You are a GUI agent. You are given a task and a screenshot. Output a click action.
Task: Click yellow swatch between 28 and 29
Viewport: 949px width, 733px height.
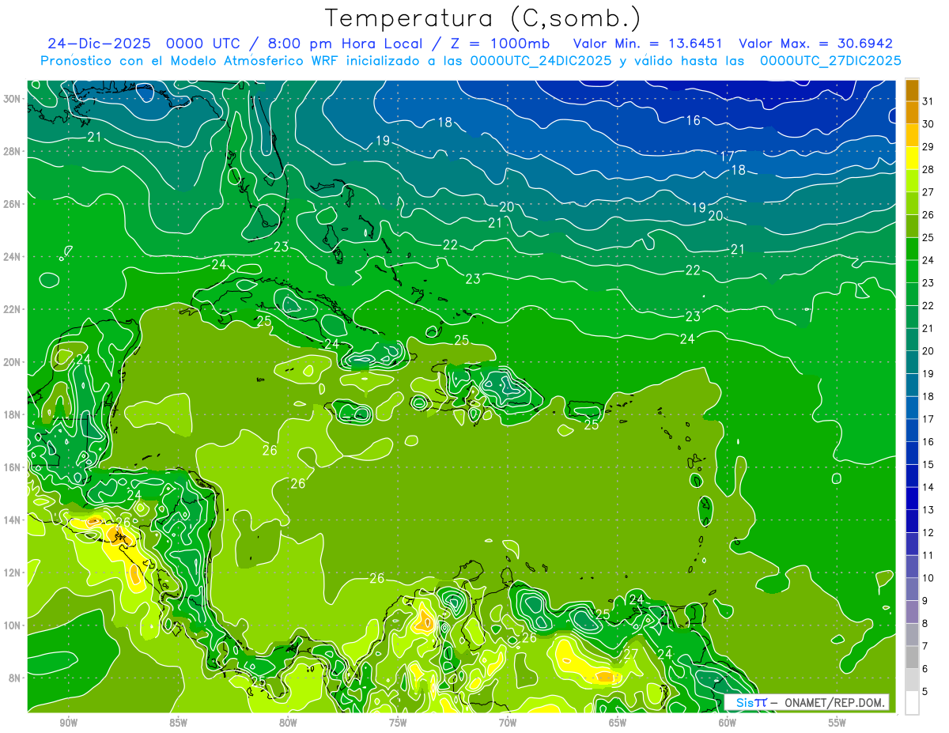(912, 158)
